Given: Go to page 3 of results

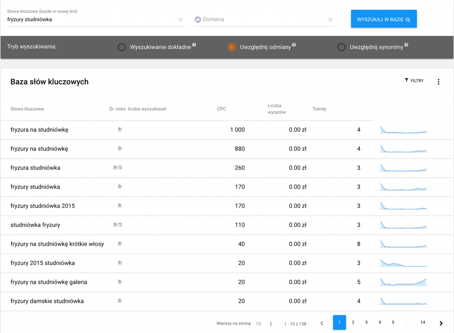Looking at the screenshot, I should click(366, 322).
